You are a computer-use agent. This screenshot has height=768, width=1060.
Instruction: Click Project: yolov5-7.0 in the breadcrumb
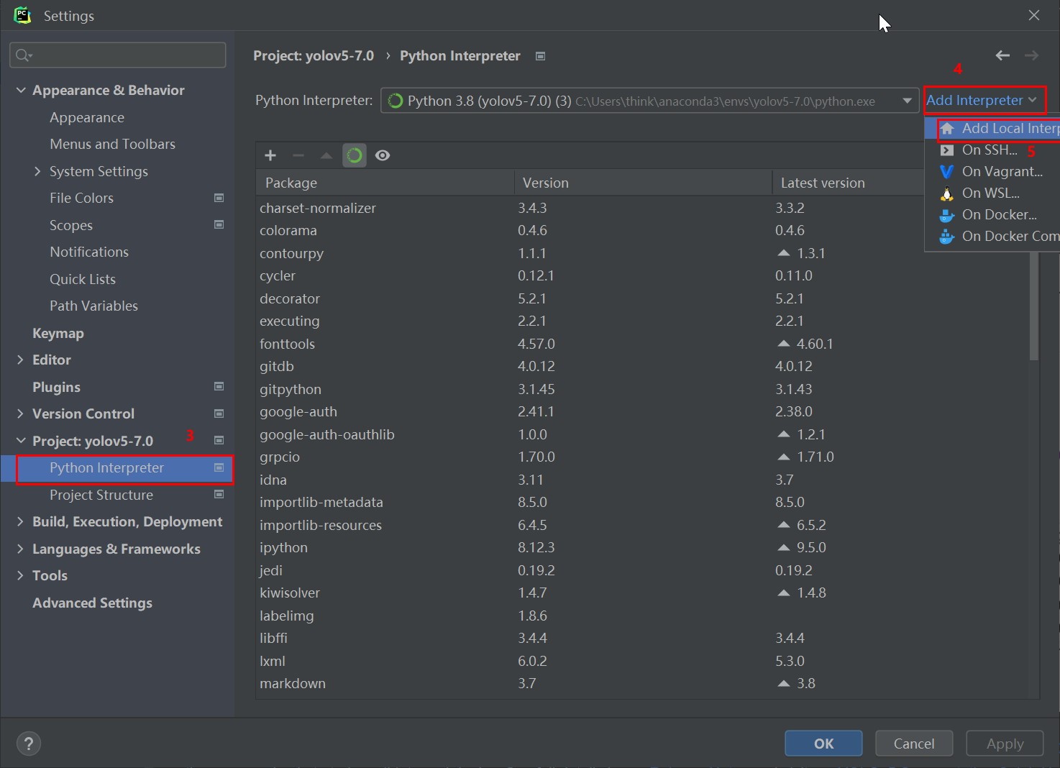tap(314, 55)
